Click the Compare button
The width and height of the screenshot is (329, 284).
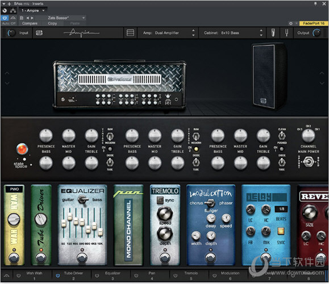tap(30, 23)
